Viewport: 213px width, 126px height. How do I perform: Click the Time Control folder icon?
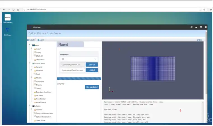click(35, 99)
